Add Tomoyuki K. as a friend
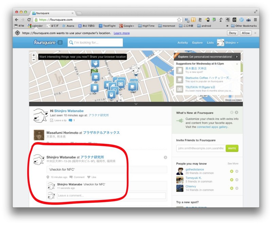272x225 pixels. pos(232,180)
